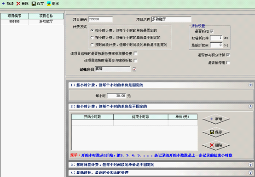This screenshot has height=177, width=255.
Task: Select radio 按小时计费 单价是不固定的
Action: tap(92, 38)
